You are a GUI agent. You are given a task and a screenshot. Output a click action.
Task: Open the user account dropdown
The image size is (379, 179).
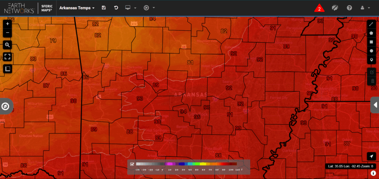pyautogui.click(x=365, y=8)
